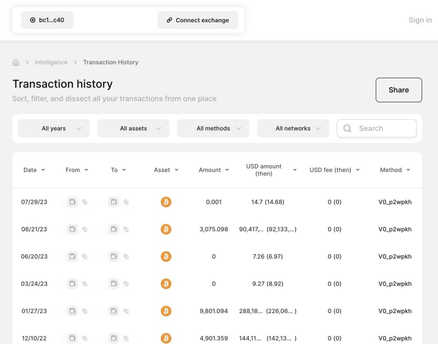Image resolution: width=438 pixels, height=344 pixels.
Task: Copy From address in 06/21/23 row
Action: [x=85, y=229]
